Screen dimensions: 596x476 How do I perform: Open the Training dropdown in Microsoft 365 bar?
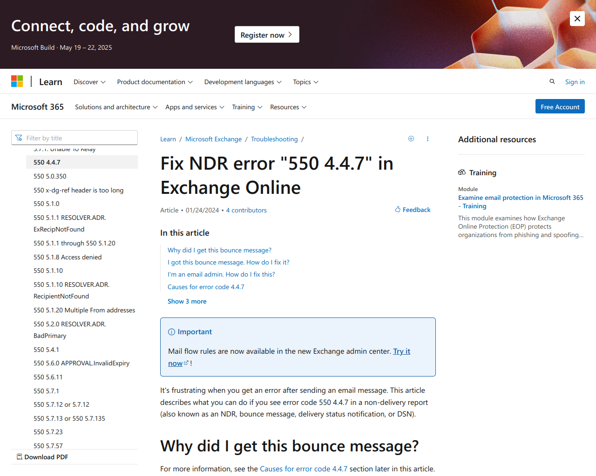pyautogui.click(x=247, y=107)
